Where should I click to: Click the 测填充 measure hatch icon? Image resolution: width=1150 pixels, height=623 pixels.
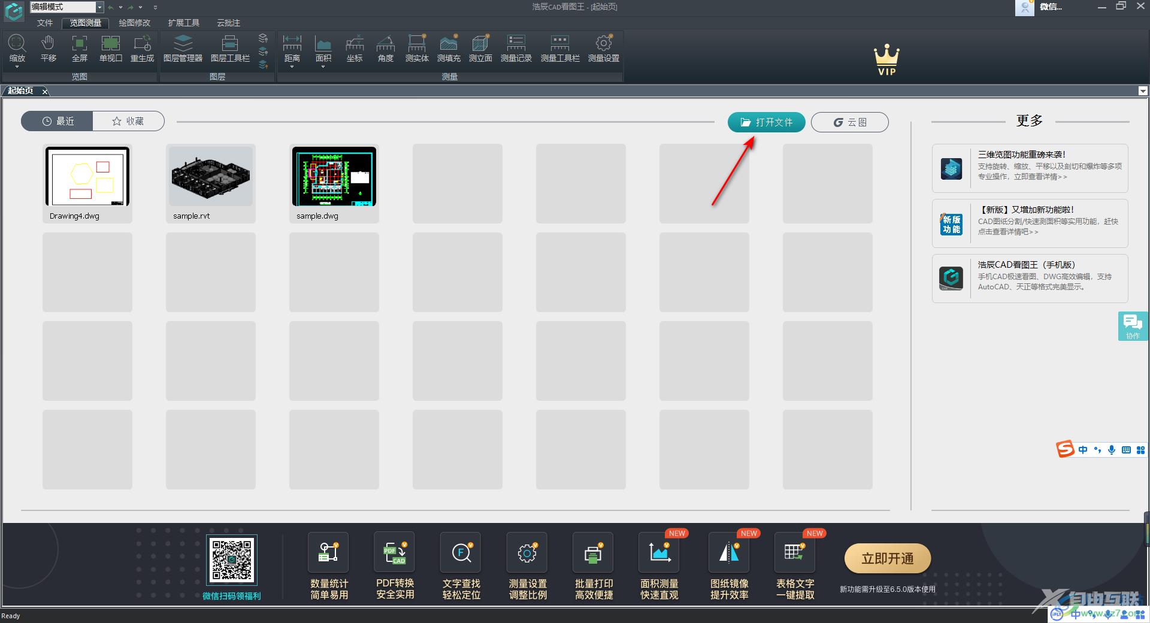[449, 48]
